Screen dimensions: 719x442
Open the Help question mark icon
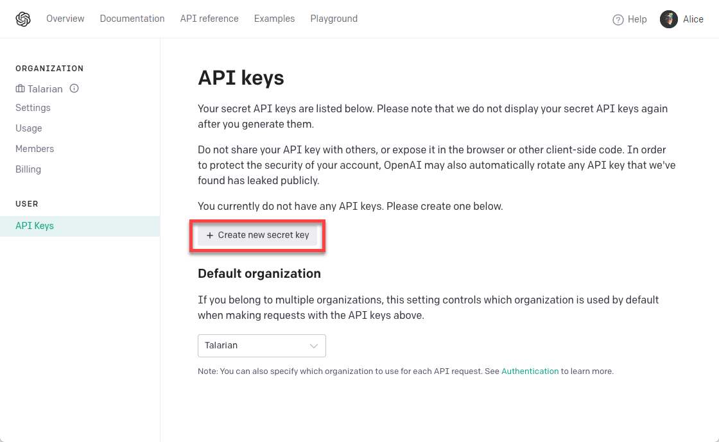tap(618, 19)
